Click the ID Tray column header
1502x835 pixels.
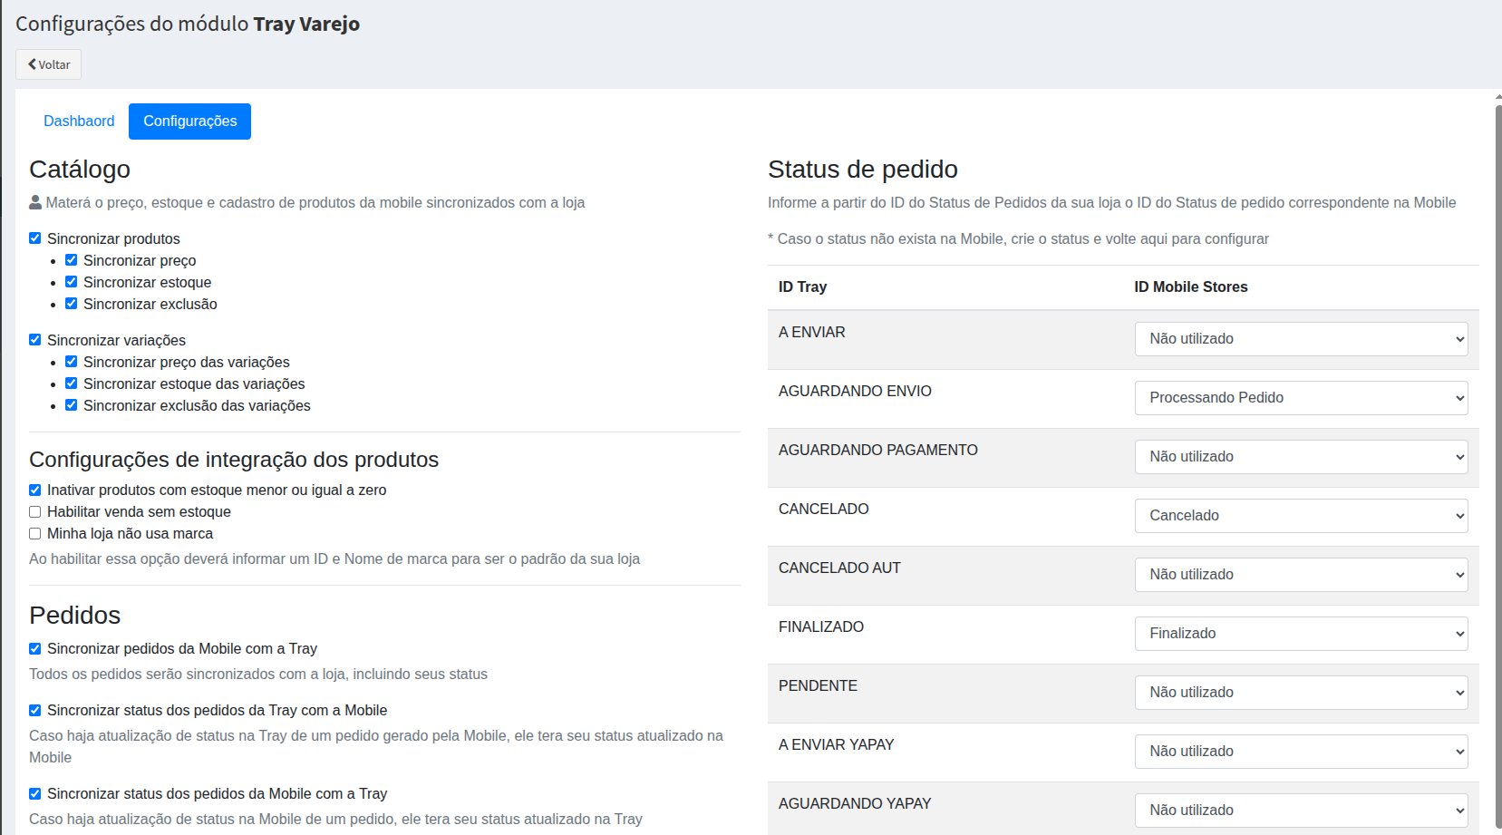click(x=802, y=286)
